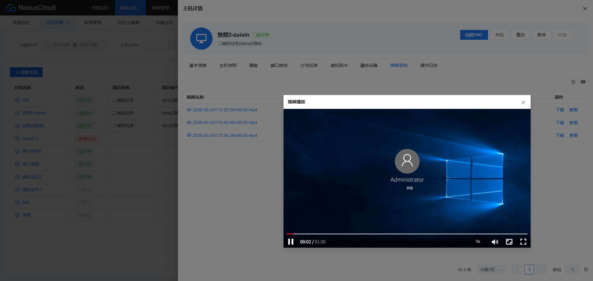Refresh the screen recording list
This screenshot has height=281, width=593.
coord(573,82)
